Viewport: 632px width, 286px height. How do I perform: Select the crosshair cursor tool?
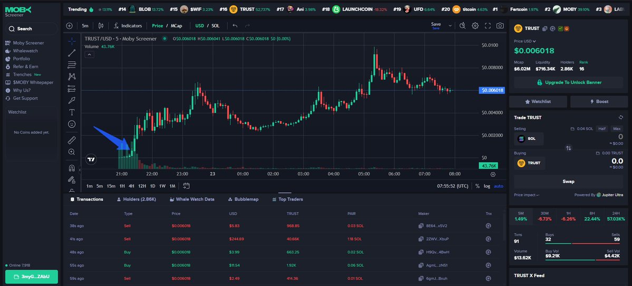tap(72, 41)
